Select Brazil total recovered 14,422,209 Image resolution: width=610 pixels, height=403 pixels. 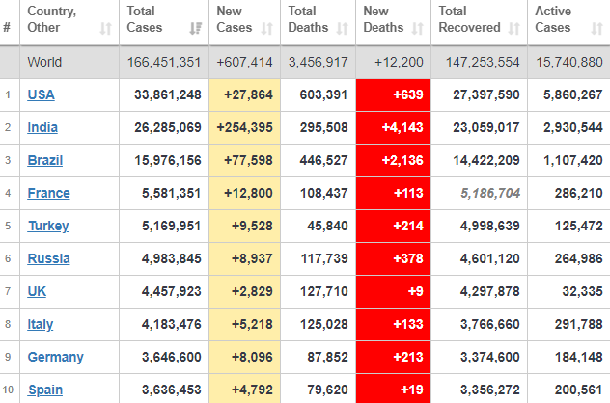(486, 160)
